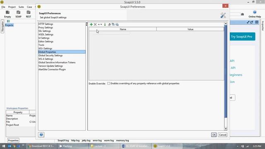
Task: Open the File menu
Action: (x=3, y=7)
